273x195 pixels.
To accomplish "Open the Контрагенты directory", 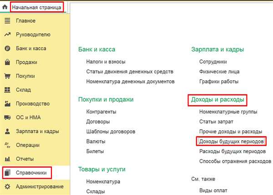I will tap(101, 112).
